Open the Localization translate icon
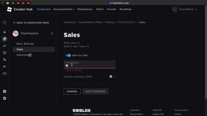Image resolution: width=207 pixels, height=116 pixels. [x=5, y=60]
